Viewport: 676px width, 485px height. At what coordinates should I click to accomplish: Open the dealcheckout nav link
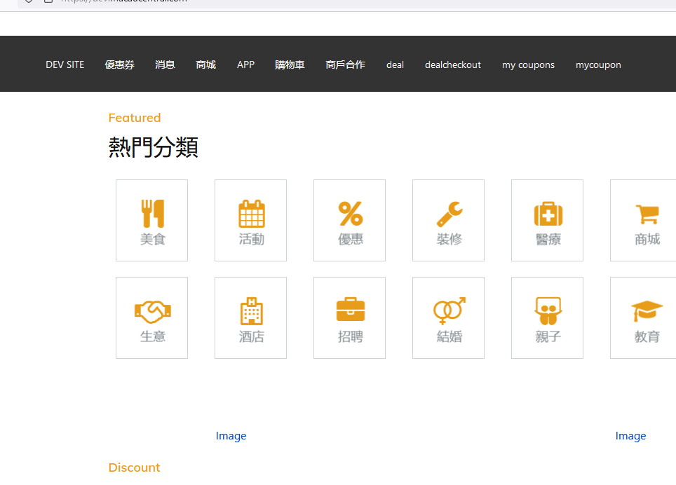point(452,64)
